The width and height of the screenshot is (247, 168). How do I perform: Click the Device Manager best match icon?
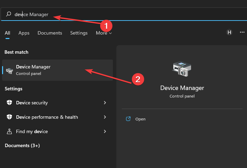pyautogui.click(x=10, y=70)
